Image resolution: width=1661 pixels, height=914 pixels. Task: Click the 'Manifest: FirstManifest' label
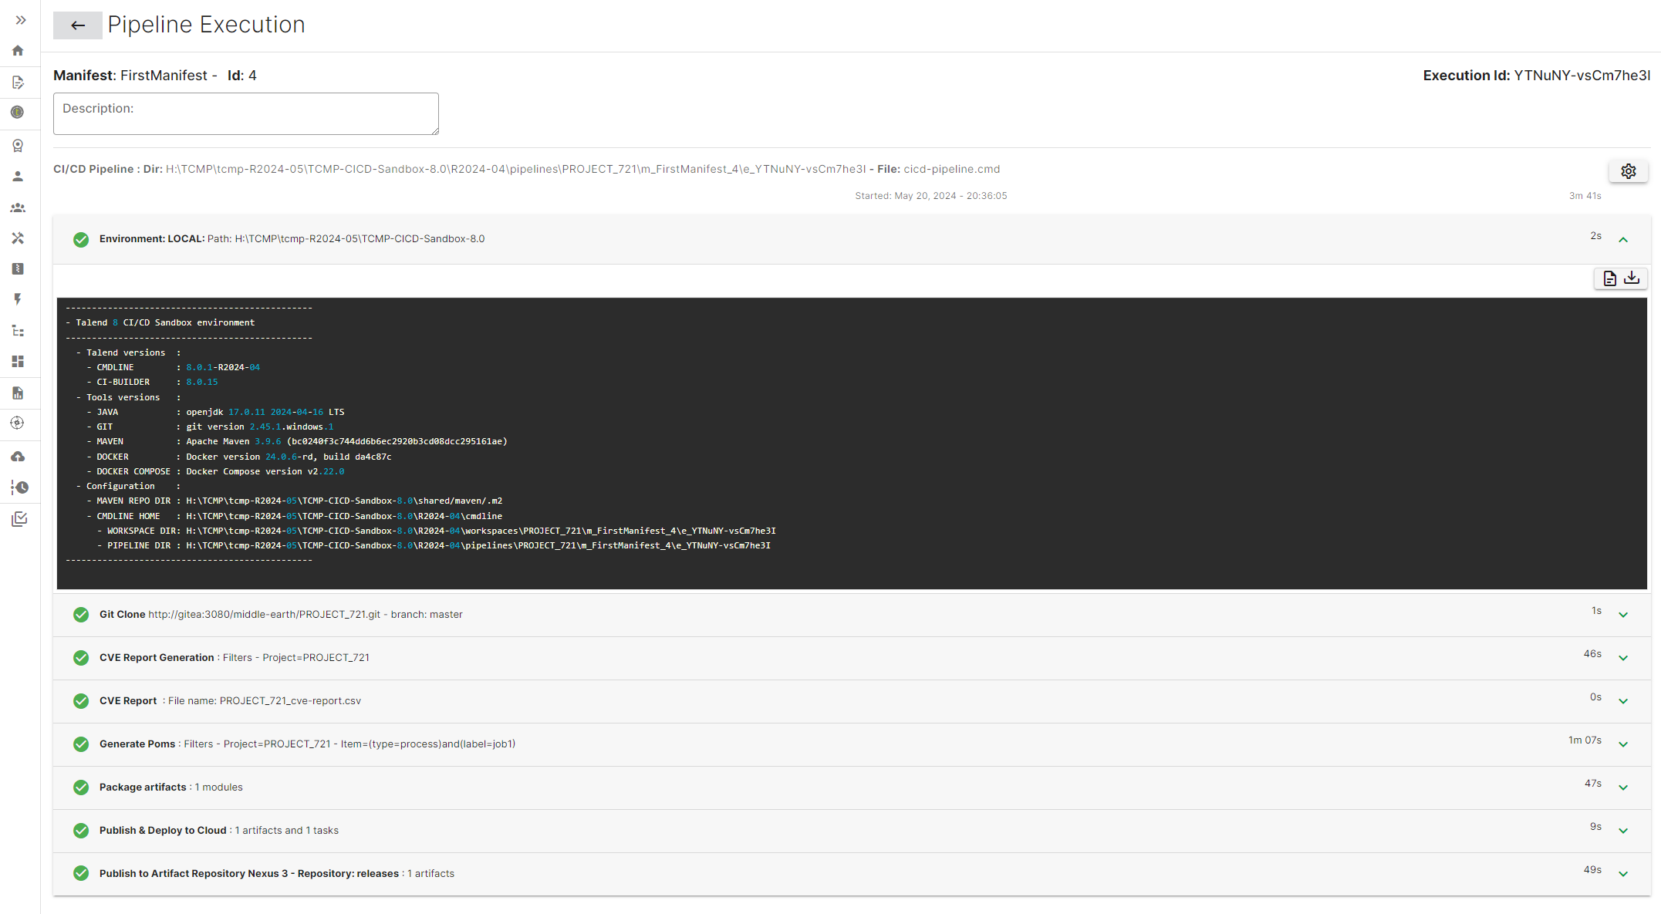click(x=130, y=76)
